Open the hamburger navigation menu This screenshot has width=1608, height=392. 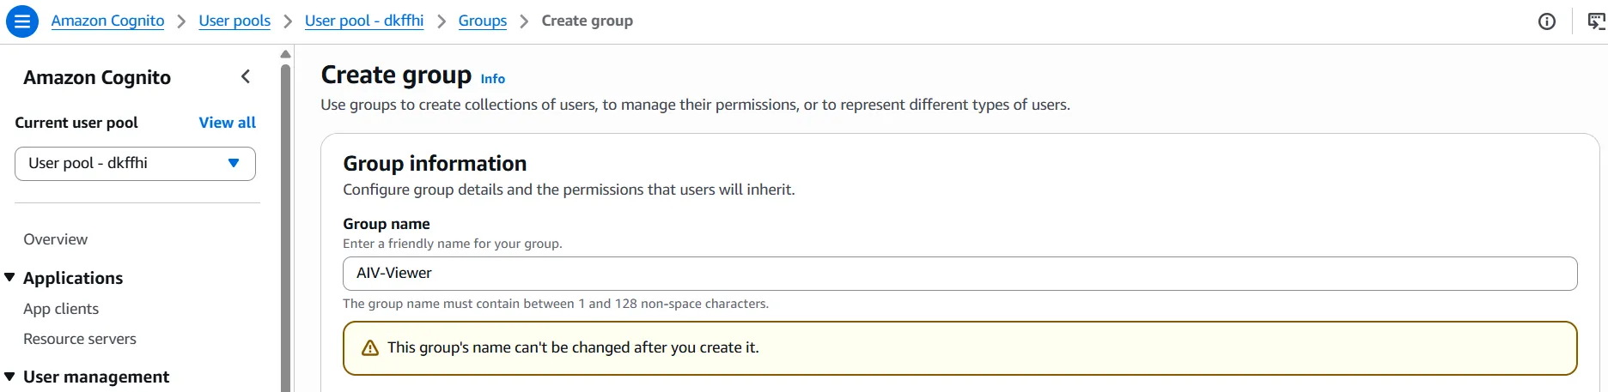21,21
